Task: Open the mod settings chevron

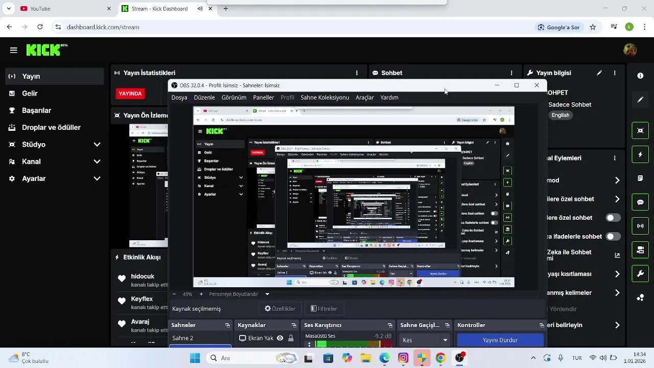Action: click(617, 180)
